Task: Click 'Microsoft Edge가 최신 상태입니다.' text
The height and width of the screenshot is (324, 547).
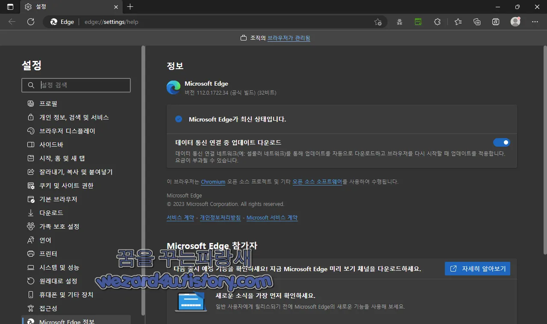Action: click(238, 119)
